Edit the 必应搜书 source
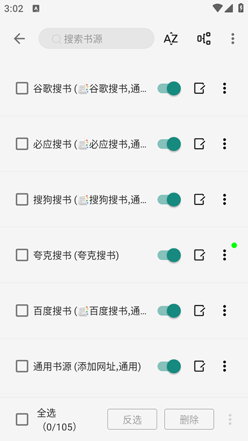Viewport: 248px width, 441px height. [200, 144]
